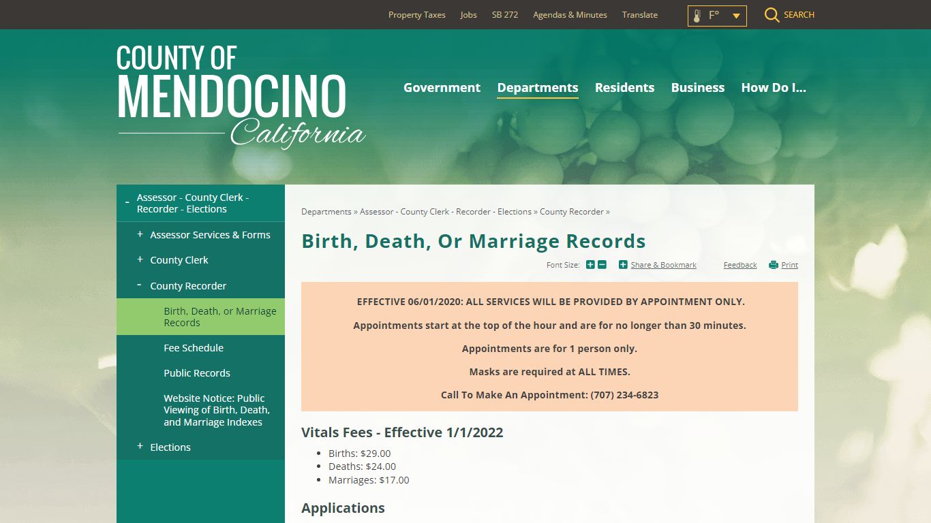Open the temperature unit dropdown arrow
The image size is (931, 523).
(x=736, y=16)
